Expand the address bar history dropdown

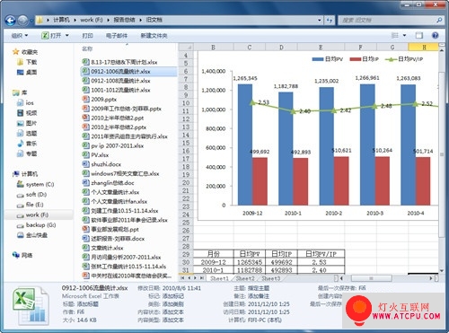click(x=320, y=20)
